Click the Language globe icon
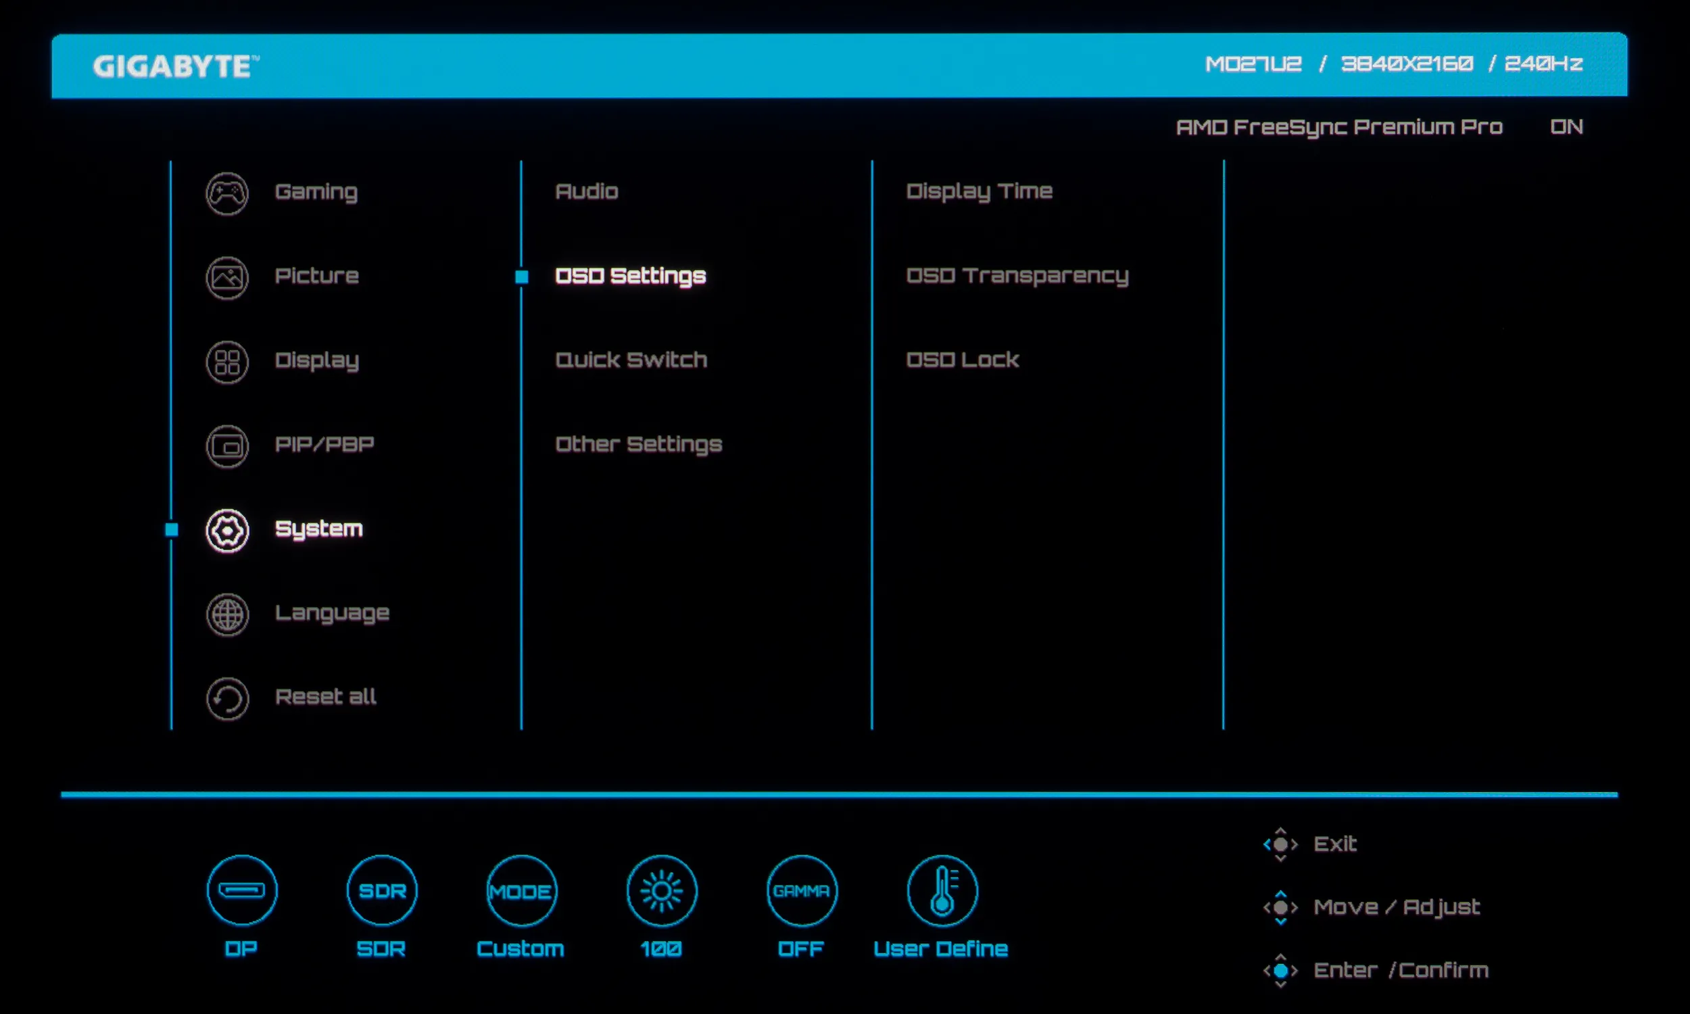 click(x=226, y=614)
